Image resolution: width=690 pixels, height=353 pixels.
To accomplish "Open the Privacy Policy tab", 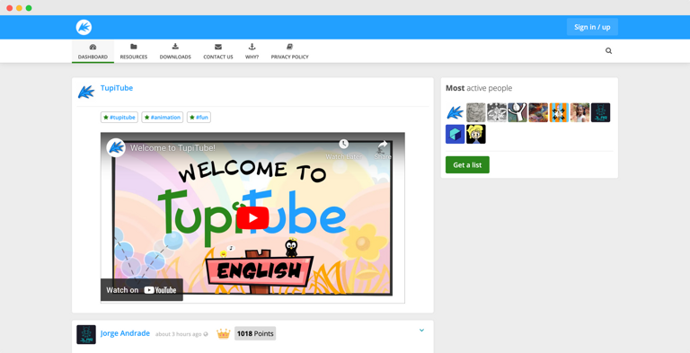I will 289,51.
